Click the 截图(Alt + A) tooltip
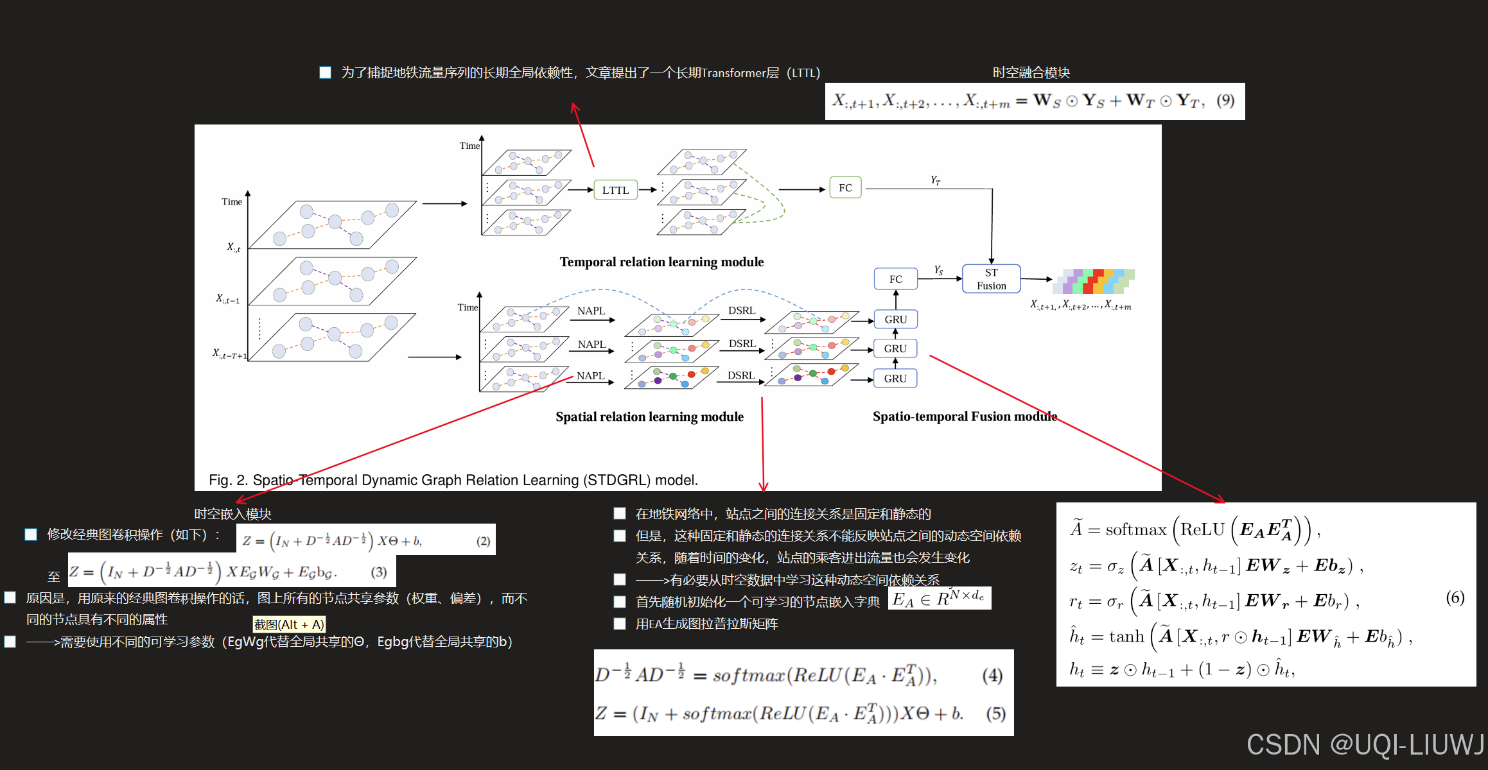Image resolution: width=1488 pixels, height=770 pixels. [289, 624]
